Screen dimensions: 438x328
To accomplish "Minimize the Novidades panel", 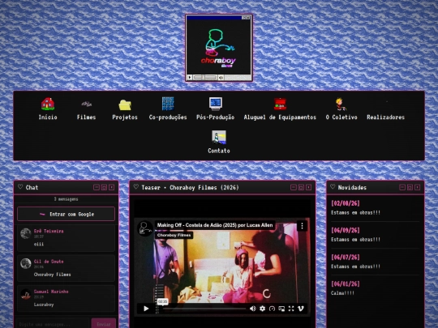I will click(x=402, y=187).
